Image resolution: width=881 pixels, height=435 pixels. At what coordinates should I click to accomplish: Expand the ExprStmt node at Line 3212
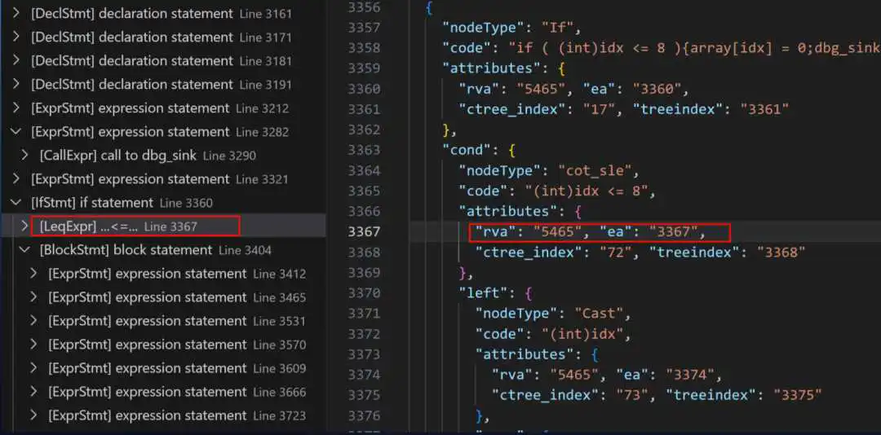(15, 108)
